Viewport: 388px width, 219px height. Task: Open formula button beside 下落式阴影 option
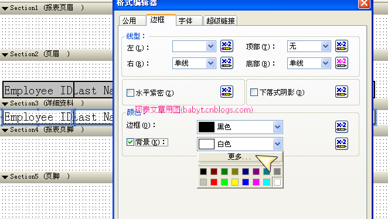(342, 92)
